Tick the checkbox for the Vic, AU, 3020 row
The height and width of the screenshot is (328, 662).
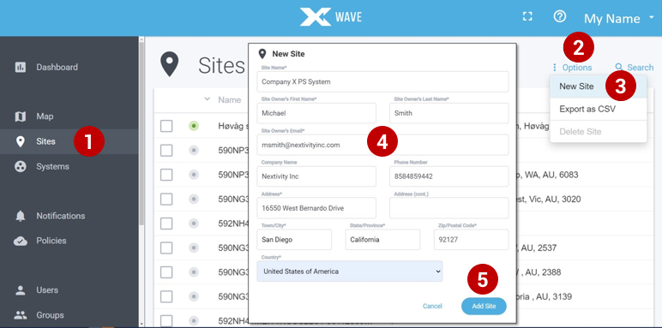(x=166, y=199)
